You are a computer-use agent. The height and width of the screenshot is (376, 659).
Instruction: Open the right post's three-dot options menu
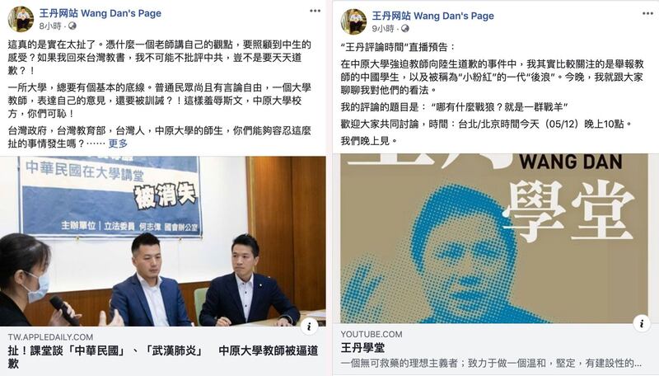click(x=647, y=13)
